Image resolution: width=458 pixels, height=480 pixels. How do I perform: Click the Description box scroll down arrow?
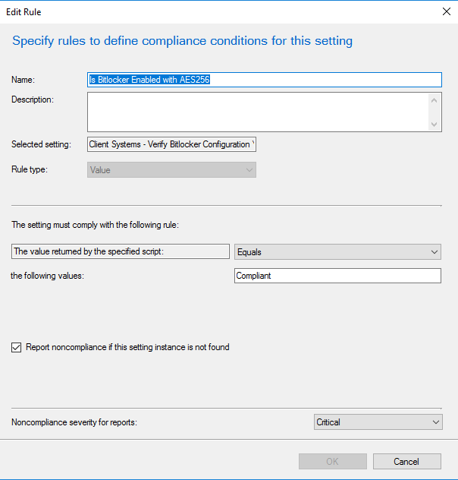(434, 125)
